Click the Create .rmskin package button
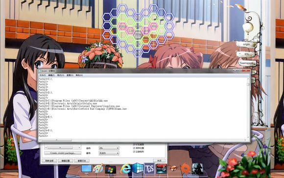The image size is (284, 178). point(63,153)
